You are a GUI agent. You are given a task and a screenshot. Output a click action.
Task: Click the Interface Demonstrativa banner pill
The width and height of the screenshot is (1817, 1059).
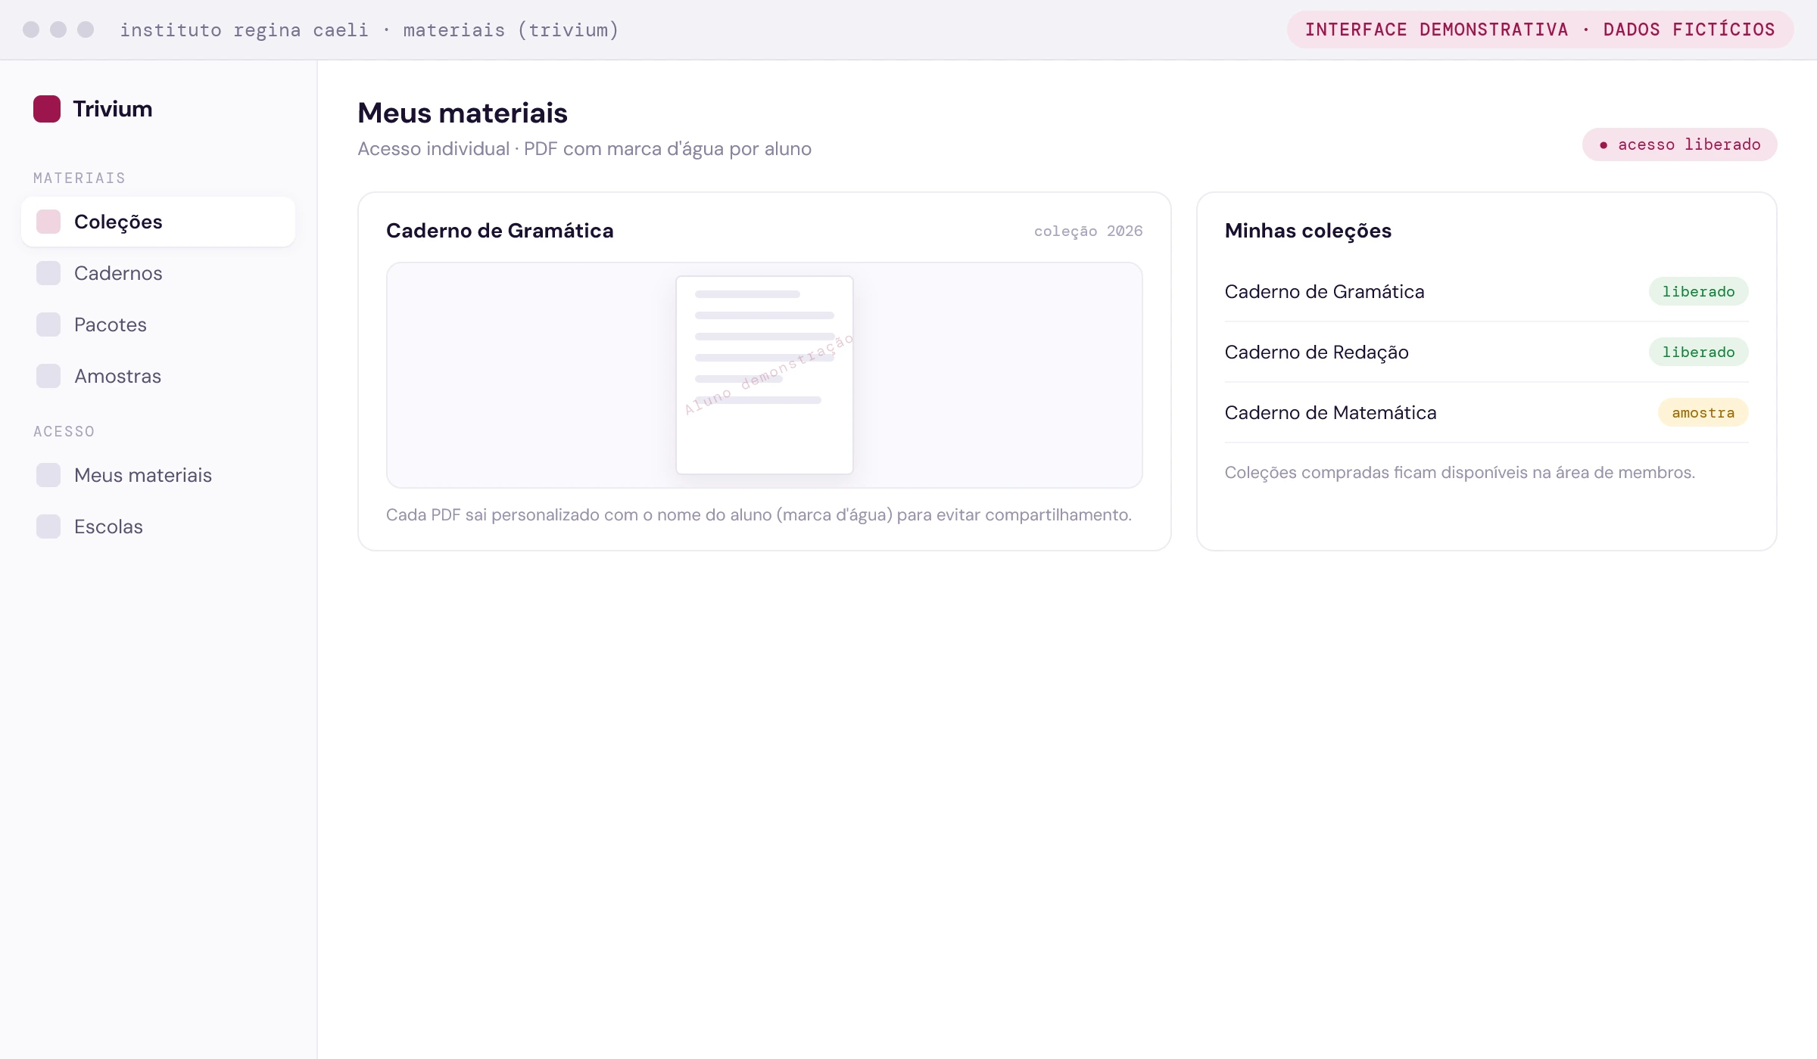click(1540, 30)
